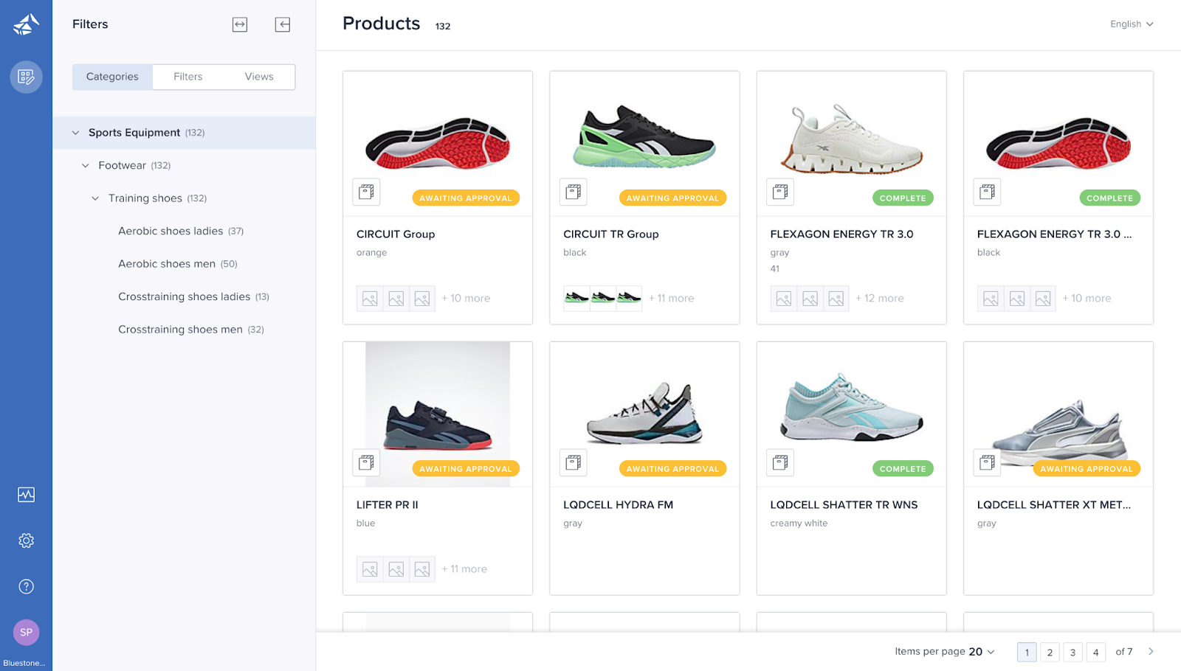
Task: Click first image placeholder on CIRCUIT Group card
Action: tap(370, 299)
